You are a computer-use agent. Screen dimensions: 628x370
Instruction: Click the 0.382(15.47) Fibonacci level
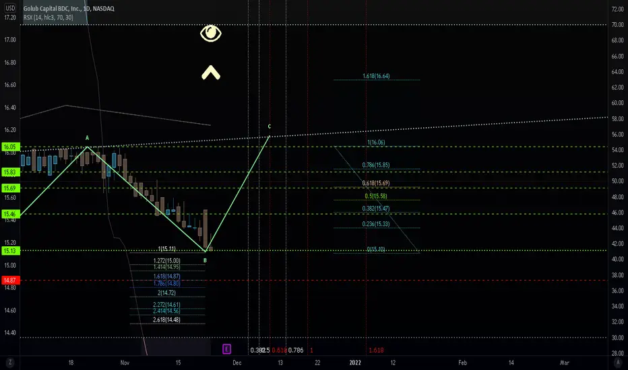376,209
